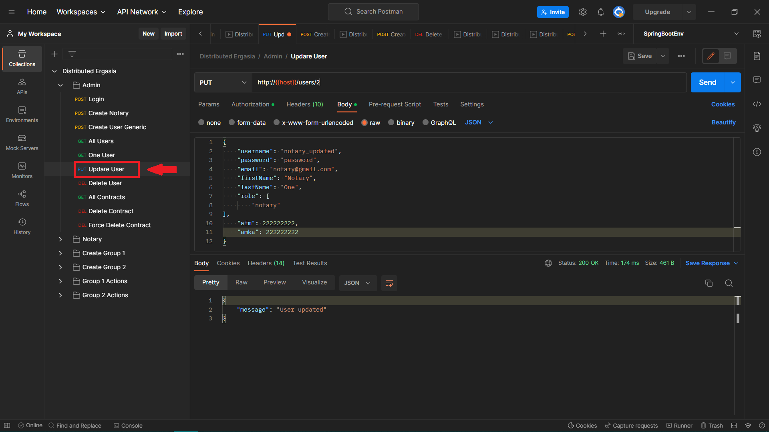Viewport: 769px width, 432px height.
Task: Click the Import button
Action: pos(173,34)
